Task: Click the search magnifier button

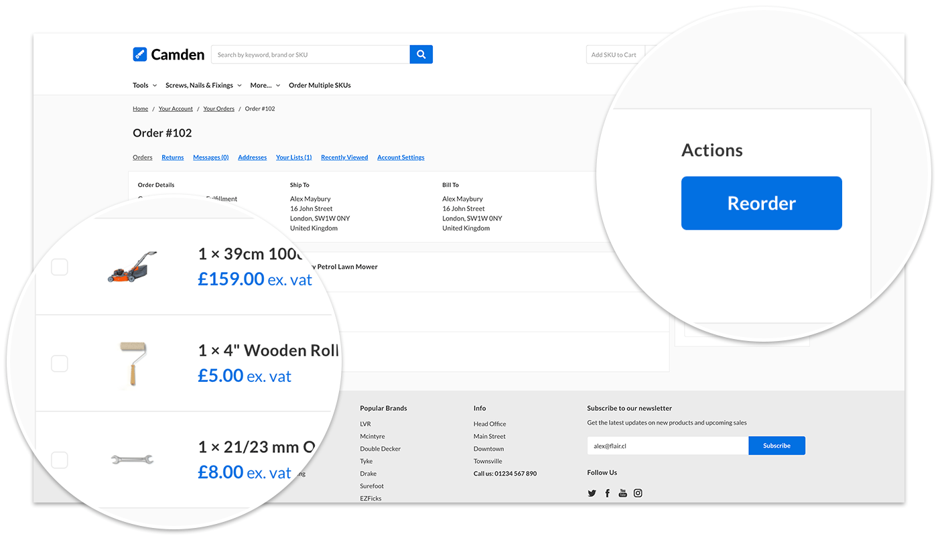Action: point(421,54)
